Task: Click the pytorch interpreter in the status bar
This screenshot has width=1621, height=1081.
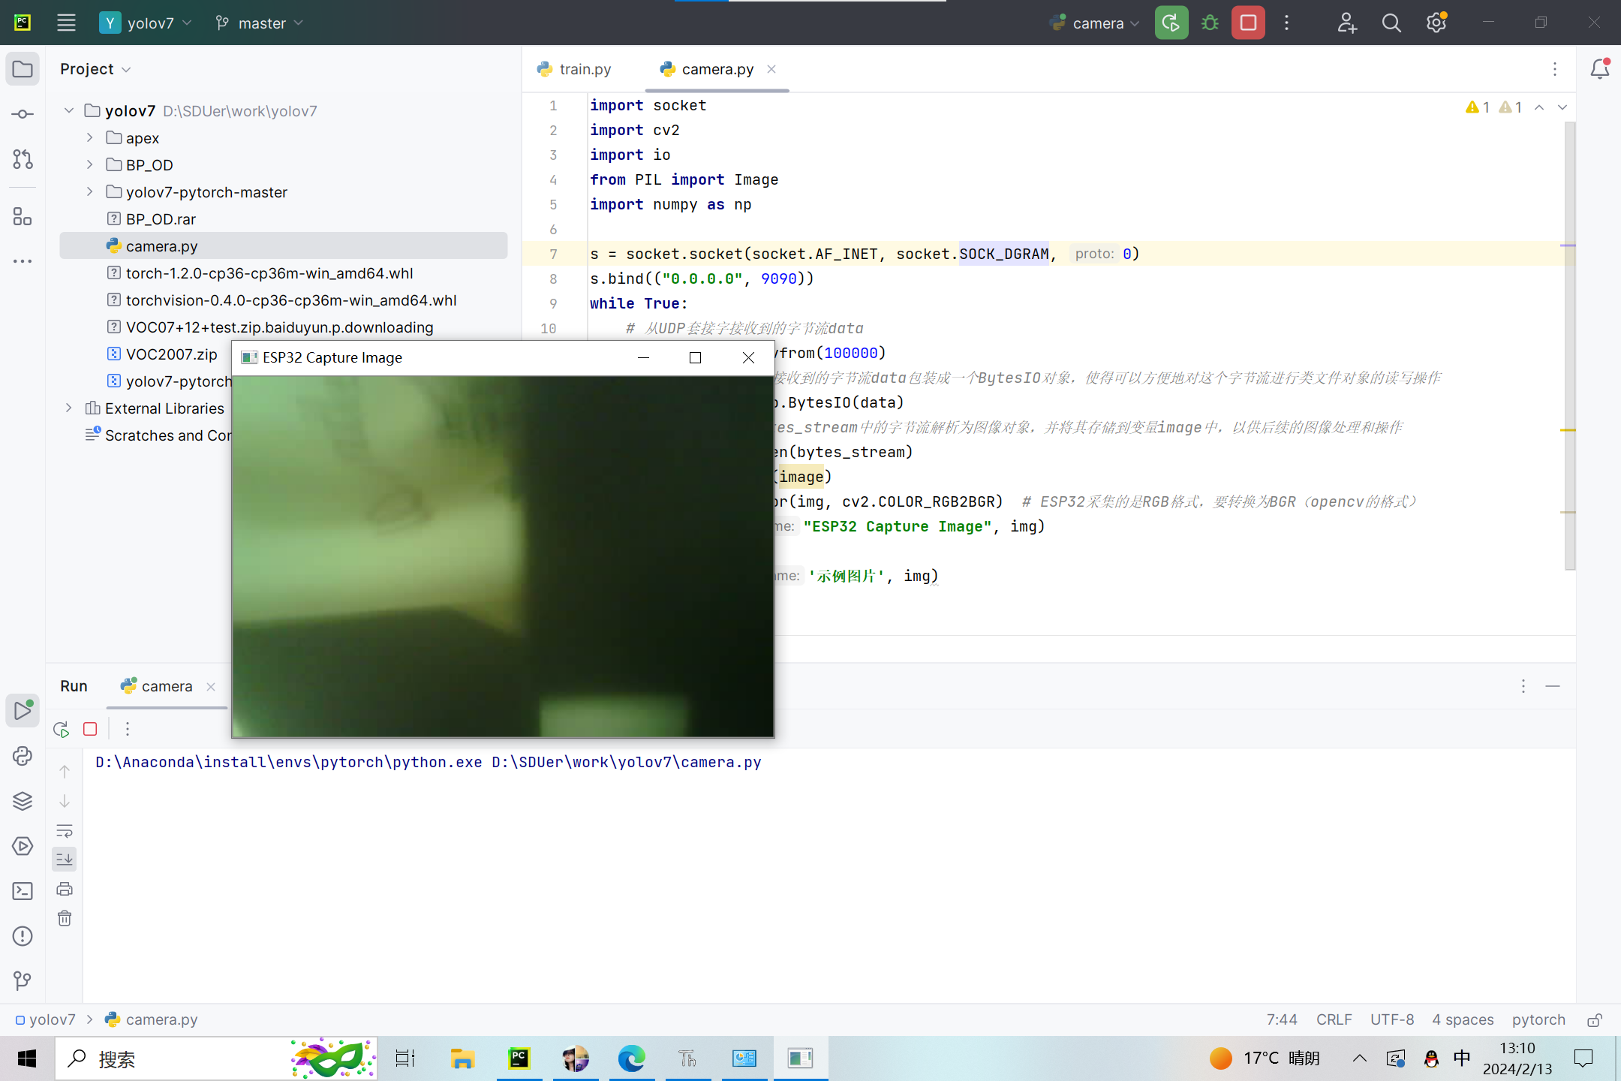Action: (x=1538, y=1019)
